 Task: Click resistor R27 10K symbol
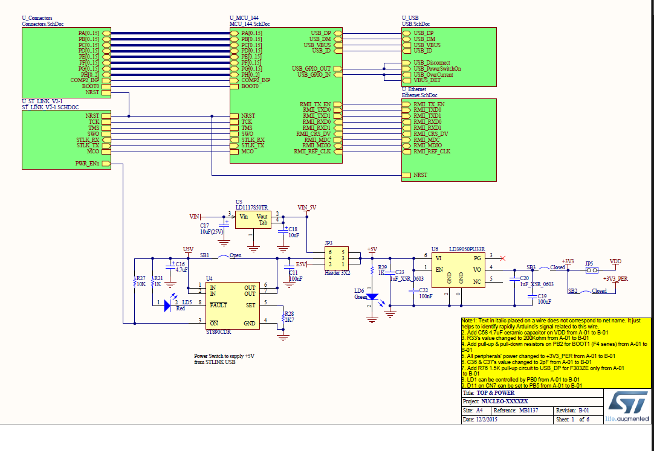point(134,282)
